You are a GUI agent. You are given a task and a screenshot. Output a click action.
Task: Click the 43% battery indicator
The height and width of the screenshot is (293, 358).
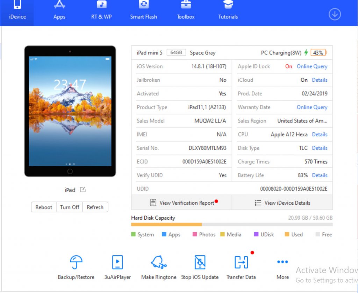318,53
